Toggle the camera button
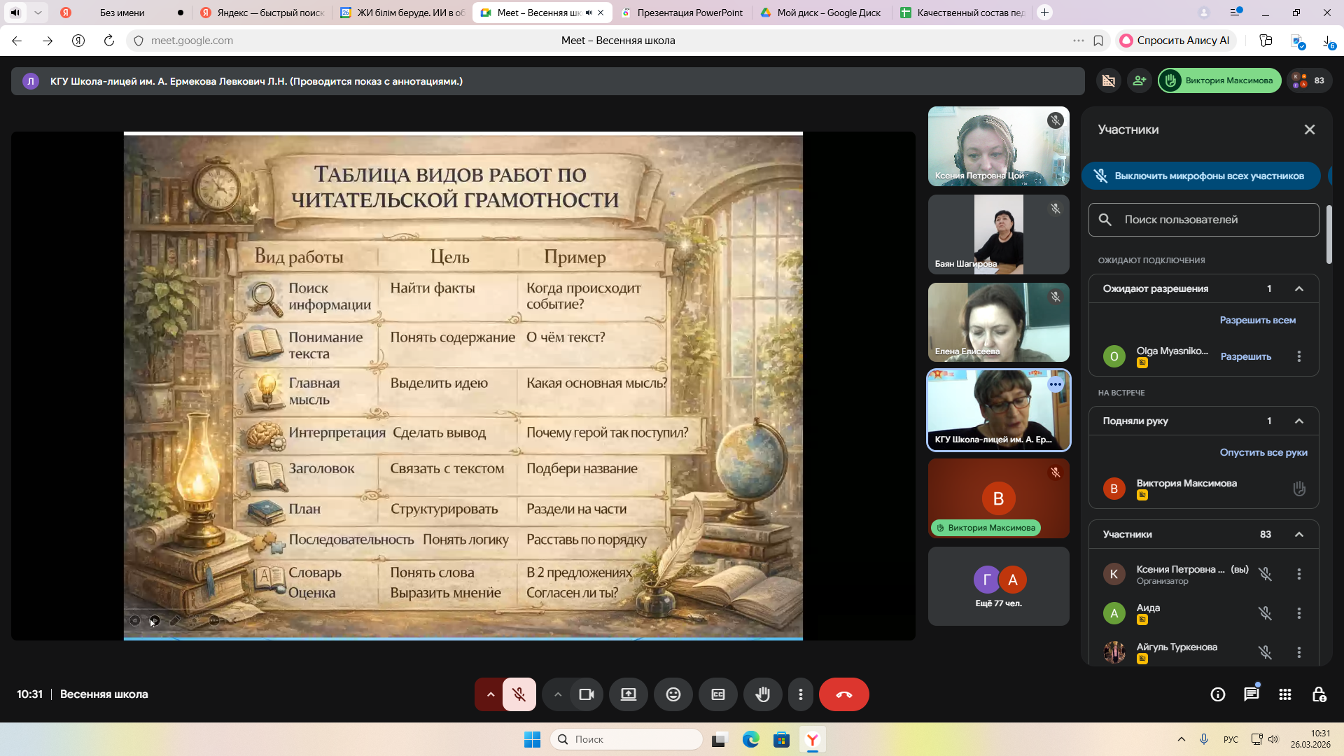This screenshot has width=1344, height=756. (x=586, y=694)
